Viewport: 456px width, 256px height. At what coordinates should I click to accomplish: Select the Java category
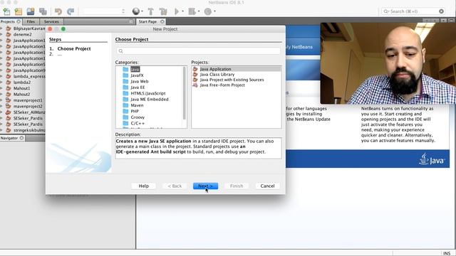(x=135, y=69)
